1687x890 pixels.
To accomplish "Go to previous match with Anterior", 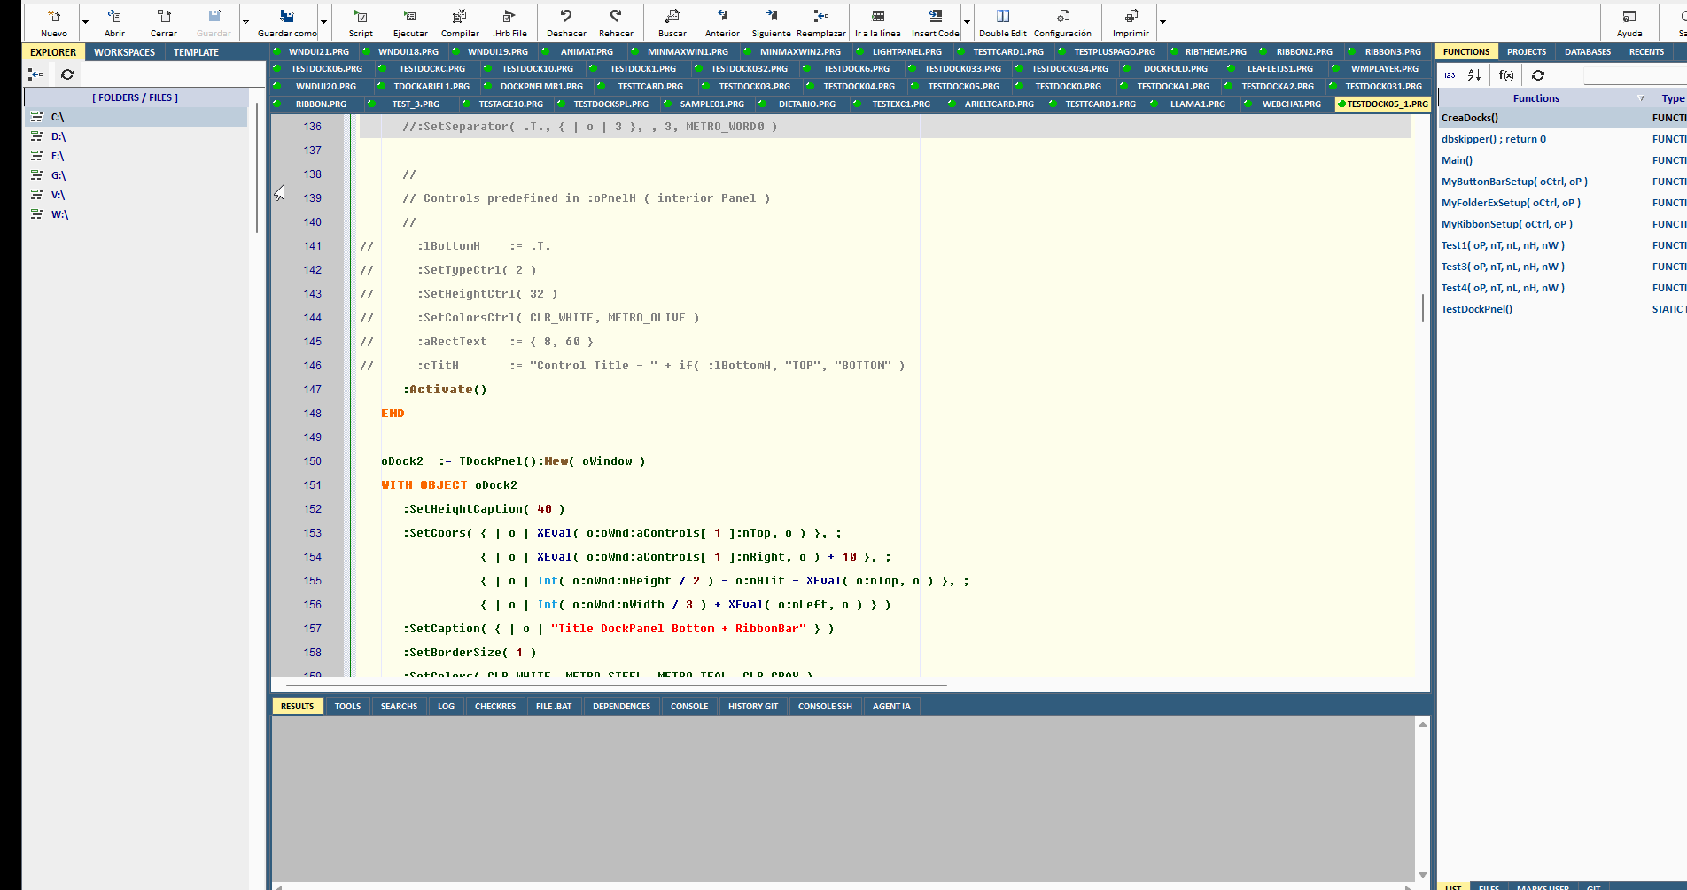I will coord(722,22).
